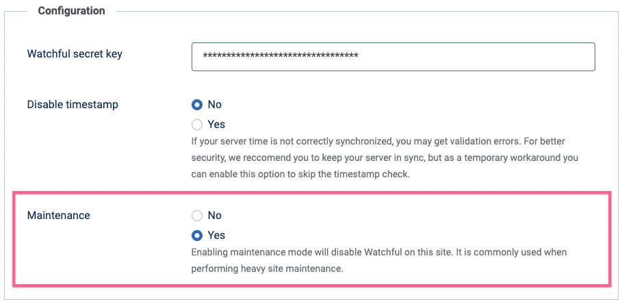Click the Maintenance field label
The width and height of the screenshot is (622, 304).
coord(58,216)
